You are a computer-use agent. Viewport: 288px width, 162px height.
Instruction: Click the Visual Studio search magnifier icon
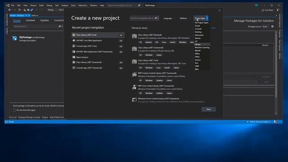[139, 5]
